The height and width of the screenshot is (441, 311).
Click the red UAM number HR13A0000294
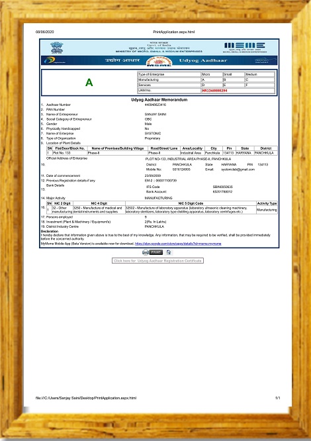point(214,91)
